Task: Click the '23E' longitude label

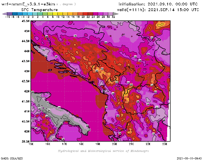Action: pos(165,144)
